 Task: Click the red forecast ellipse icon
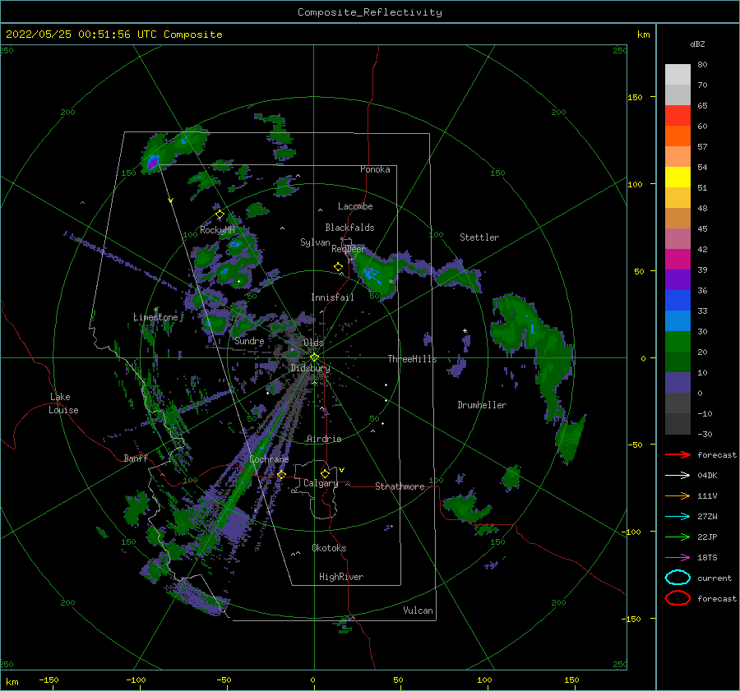pos(678,598)
